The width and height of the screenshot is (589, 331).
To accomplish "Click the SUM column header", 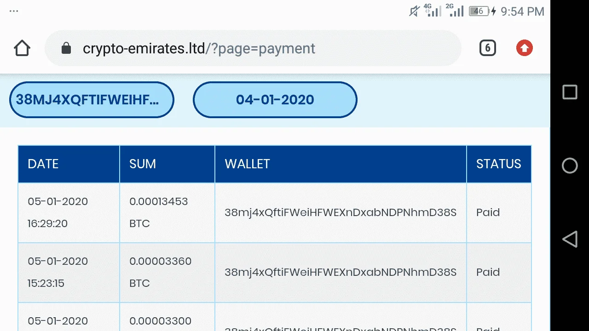I will (x=167, y=164).
